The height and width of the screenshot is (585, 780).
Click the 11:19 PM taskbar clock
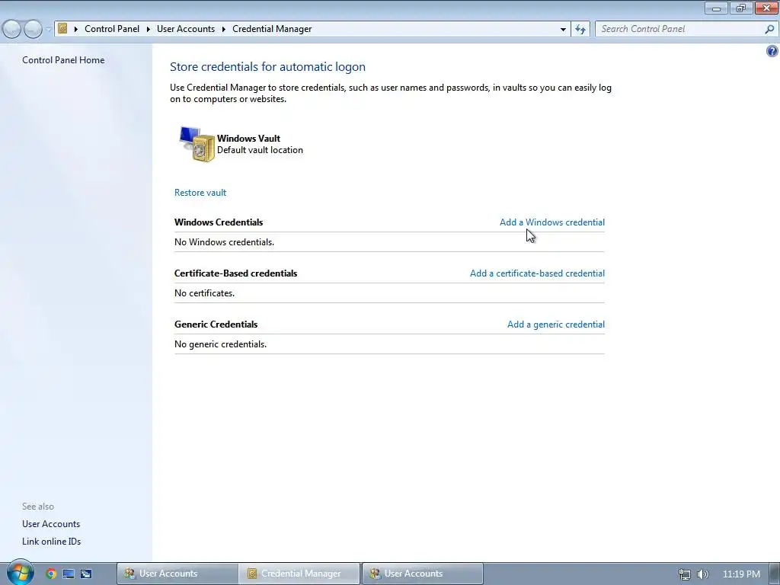pyautogui.click(x=741, y=574)
